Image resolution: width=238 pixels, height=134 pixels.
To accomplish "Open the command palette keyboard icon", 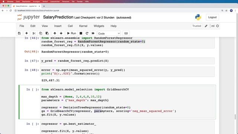I will 126,33.
